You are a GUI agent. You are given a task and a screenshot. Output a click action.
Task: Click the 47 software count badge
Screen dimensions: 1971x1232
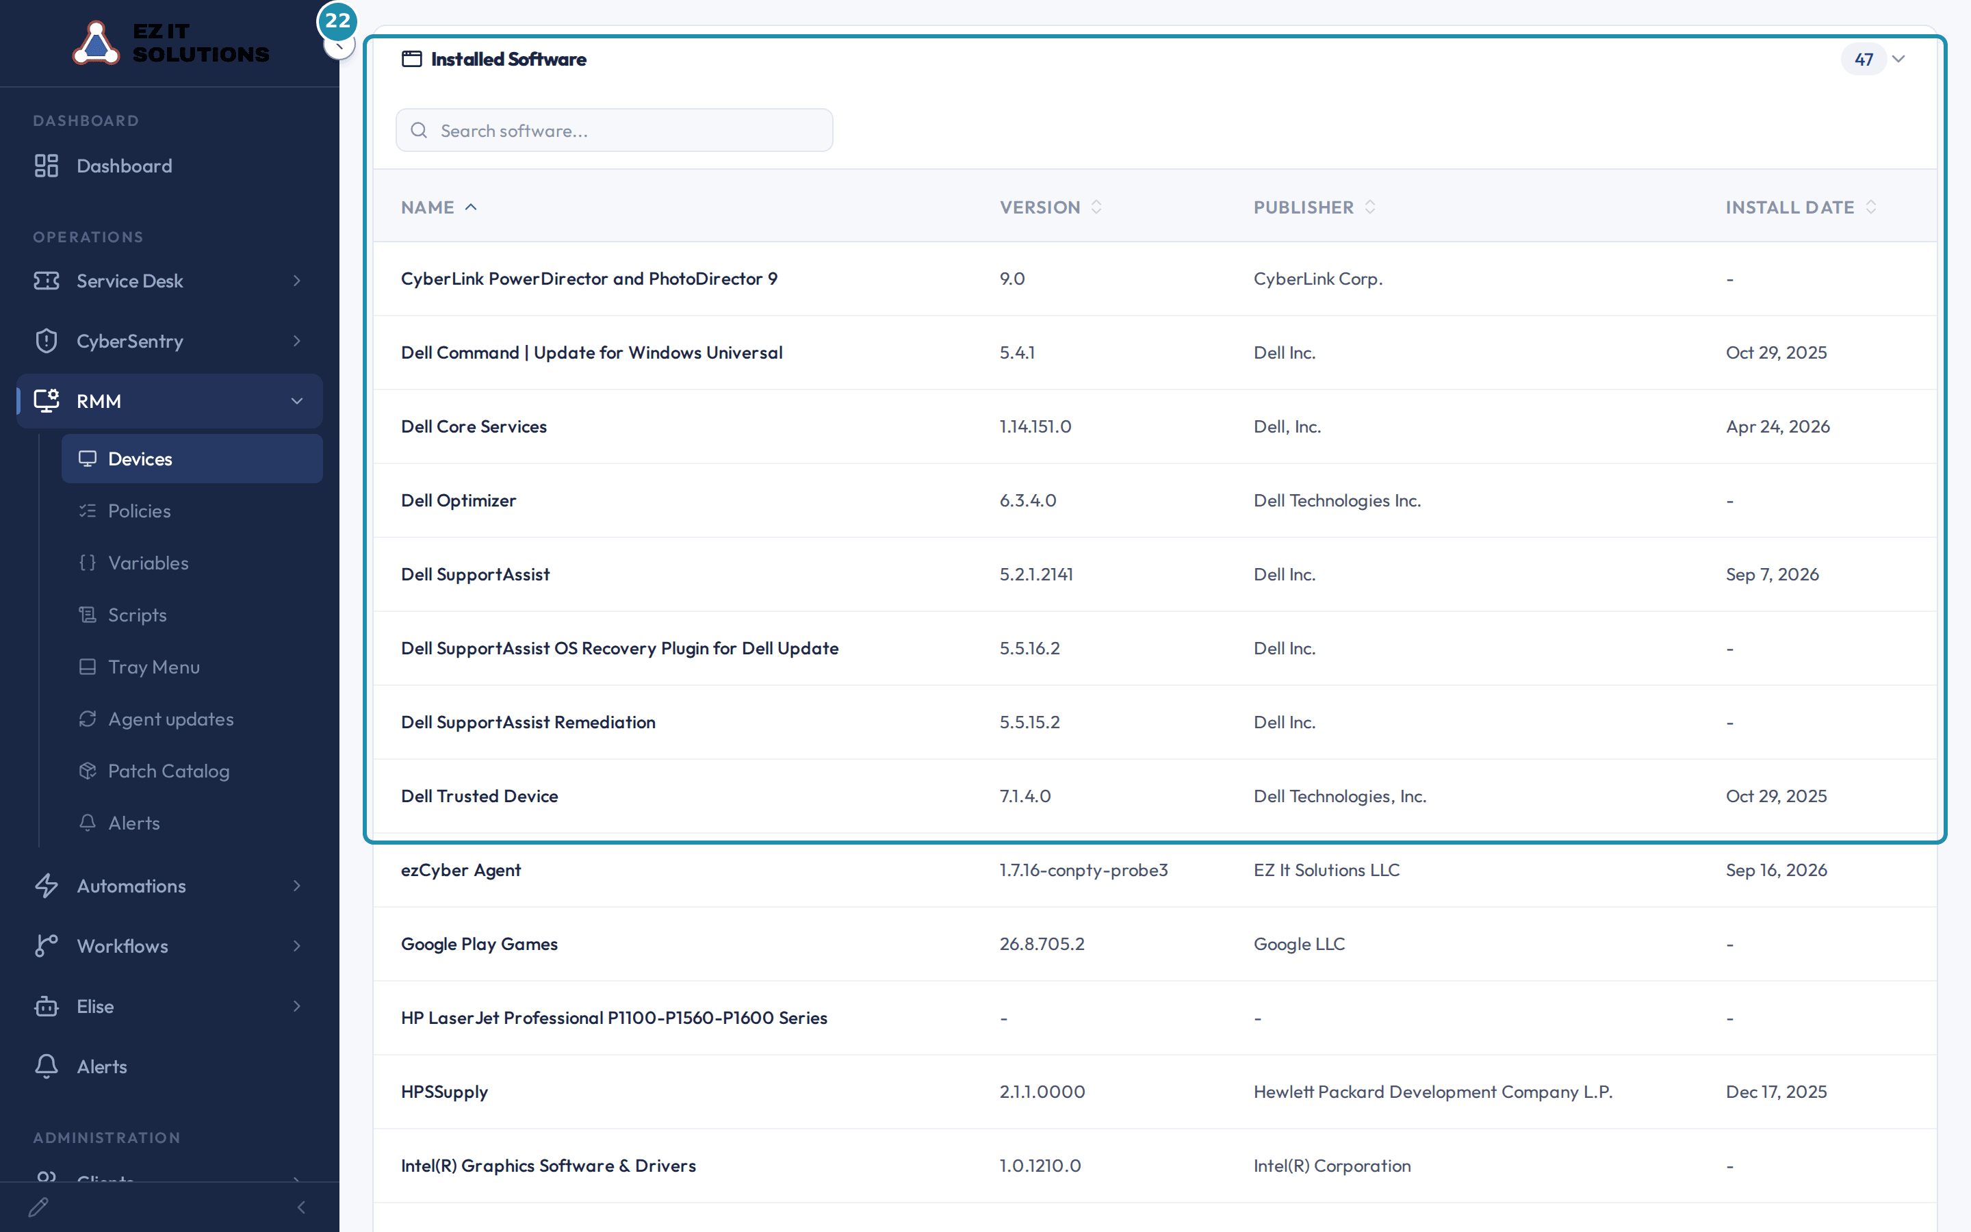pos(1864,60)
